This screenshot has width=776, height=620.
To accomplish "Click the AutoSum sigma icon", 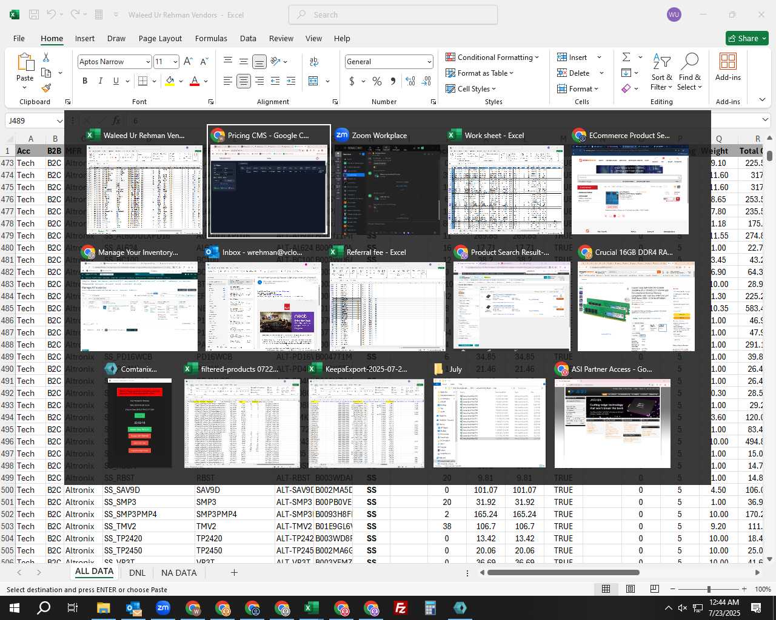I will (626, 57).
